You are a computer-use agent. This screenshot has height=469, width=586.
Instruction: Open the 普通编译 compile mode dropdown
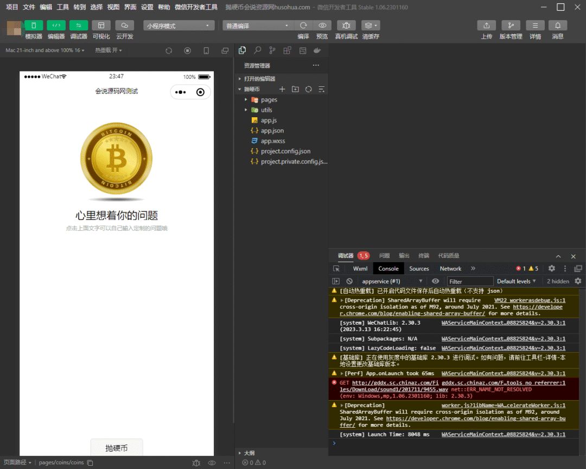tap(258, 26)
